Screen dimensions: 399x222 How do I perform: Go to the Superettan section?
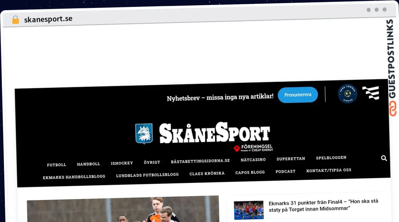click(x=291, y=159)
